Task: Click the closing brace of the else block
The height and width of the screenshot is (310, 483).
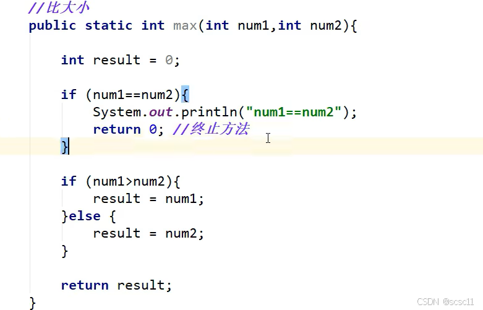Action: (x=64, y=251)
